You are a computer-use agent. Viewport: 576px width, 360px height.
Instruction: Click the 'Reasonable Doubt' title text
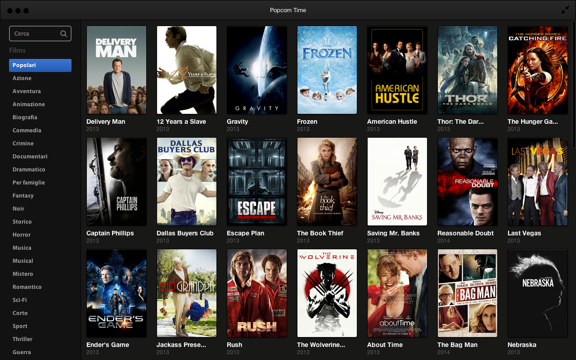click(465, 233)
